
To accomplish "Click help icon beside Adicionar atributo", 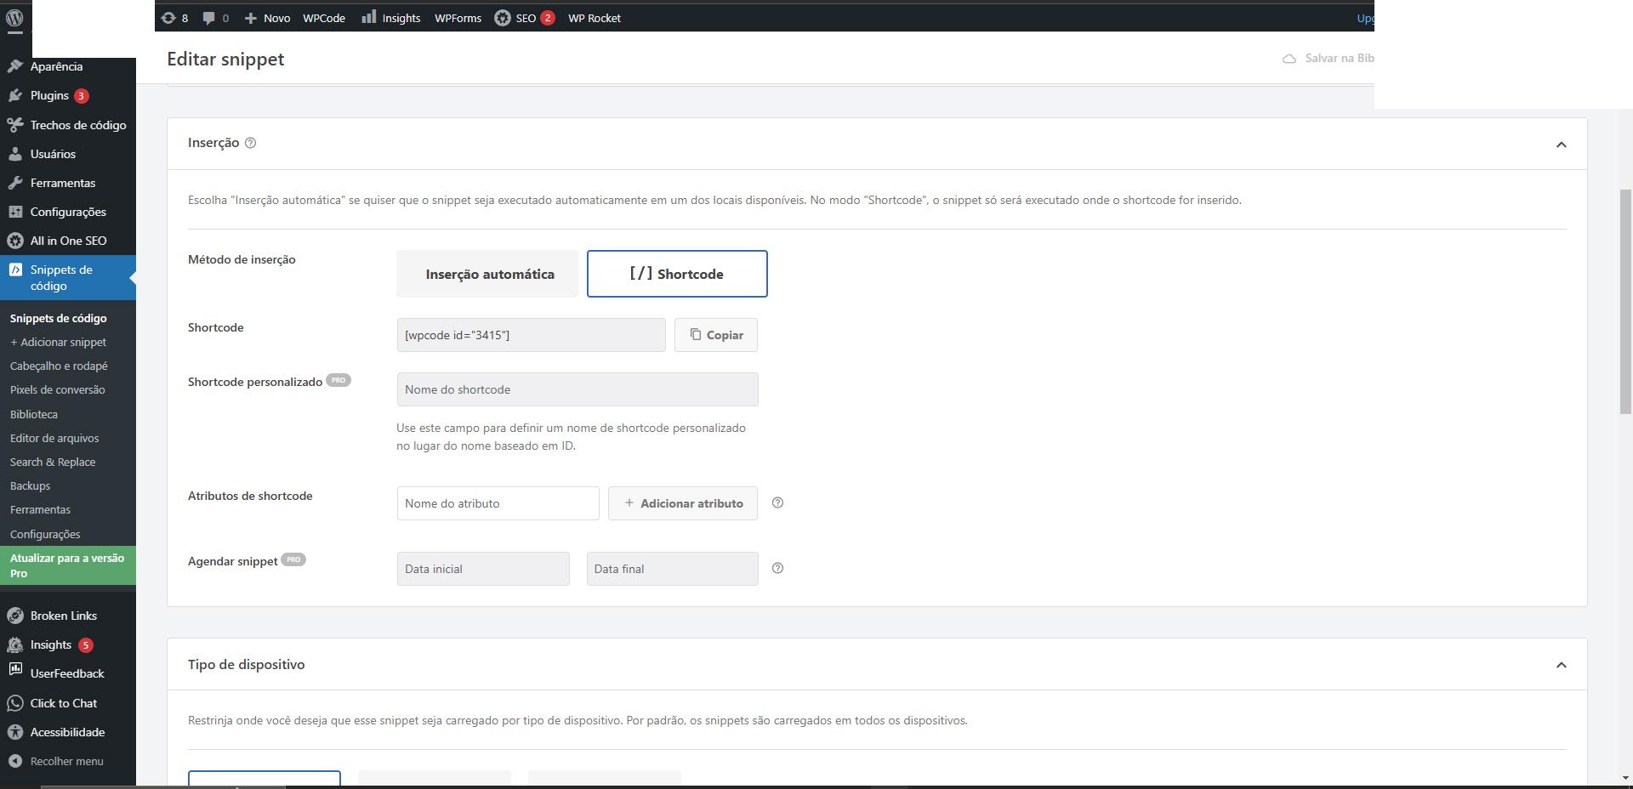I will pyautogui.click(x=777, y=502).
